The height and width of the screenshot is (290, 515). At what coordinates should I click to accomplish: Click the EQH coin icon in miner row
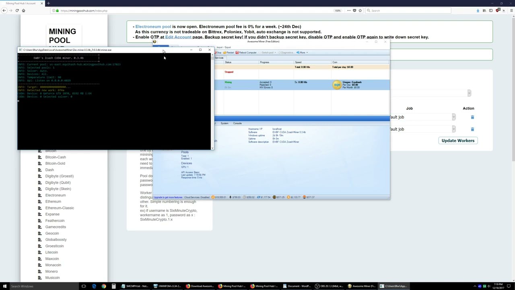337,85
